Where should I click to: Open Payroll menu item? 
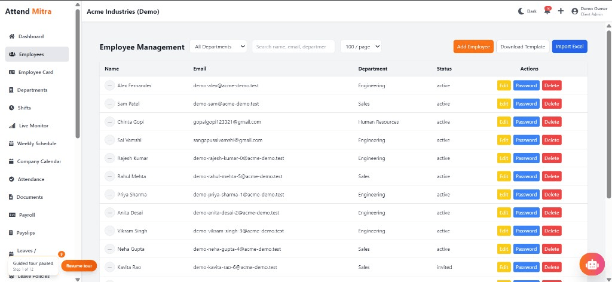(37, 215)
